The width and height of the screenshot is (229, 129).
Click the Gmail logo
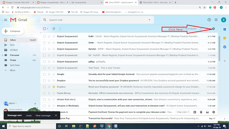pyautogui.click(x=19, y=20)
